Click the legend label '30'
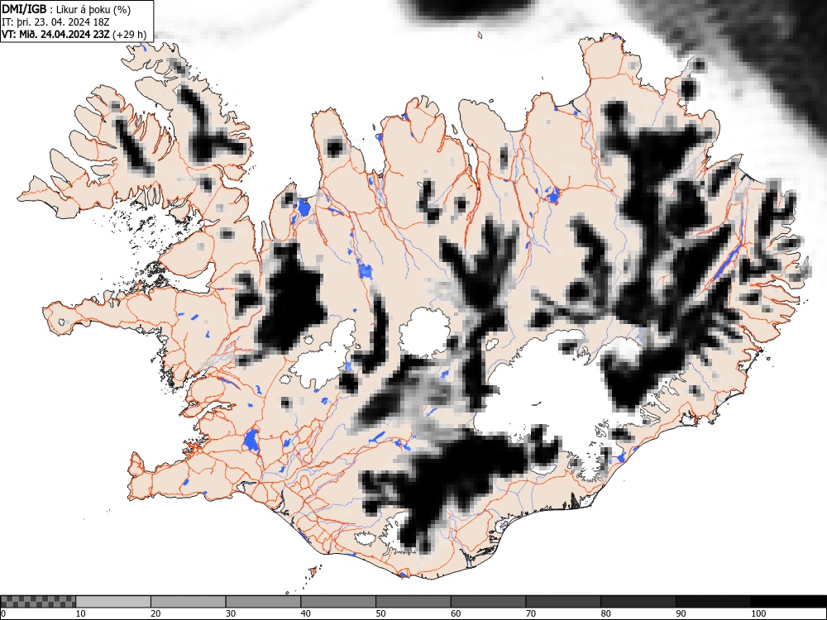 [231, 613]
